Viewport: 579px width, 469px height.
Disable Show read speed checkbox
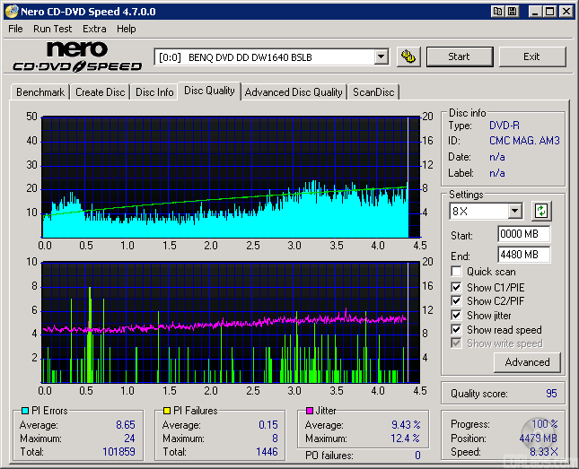457,330
